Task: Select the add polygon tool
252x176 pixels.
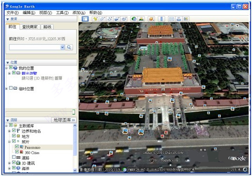Action: coord(102,19)
